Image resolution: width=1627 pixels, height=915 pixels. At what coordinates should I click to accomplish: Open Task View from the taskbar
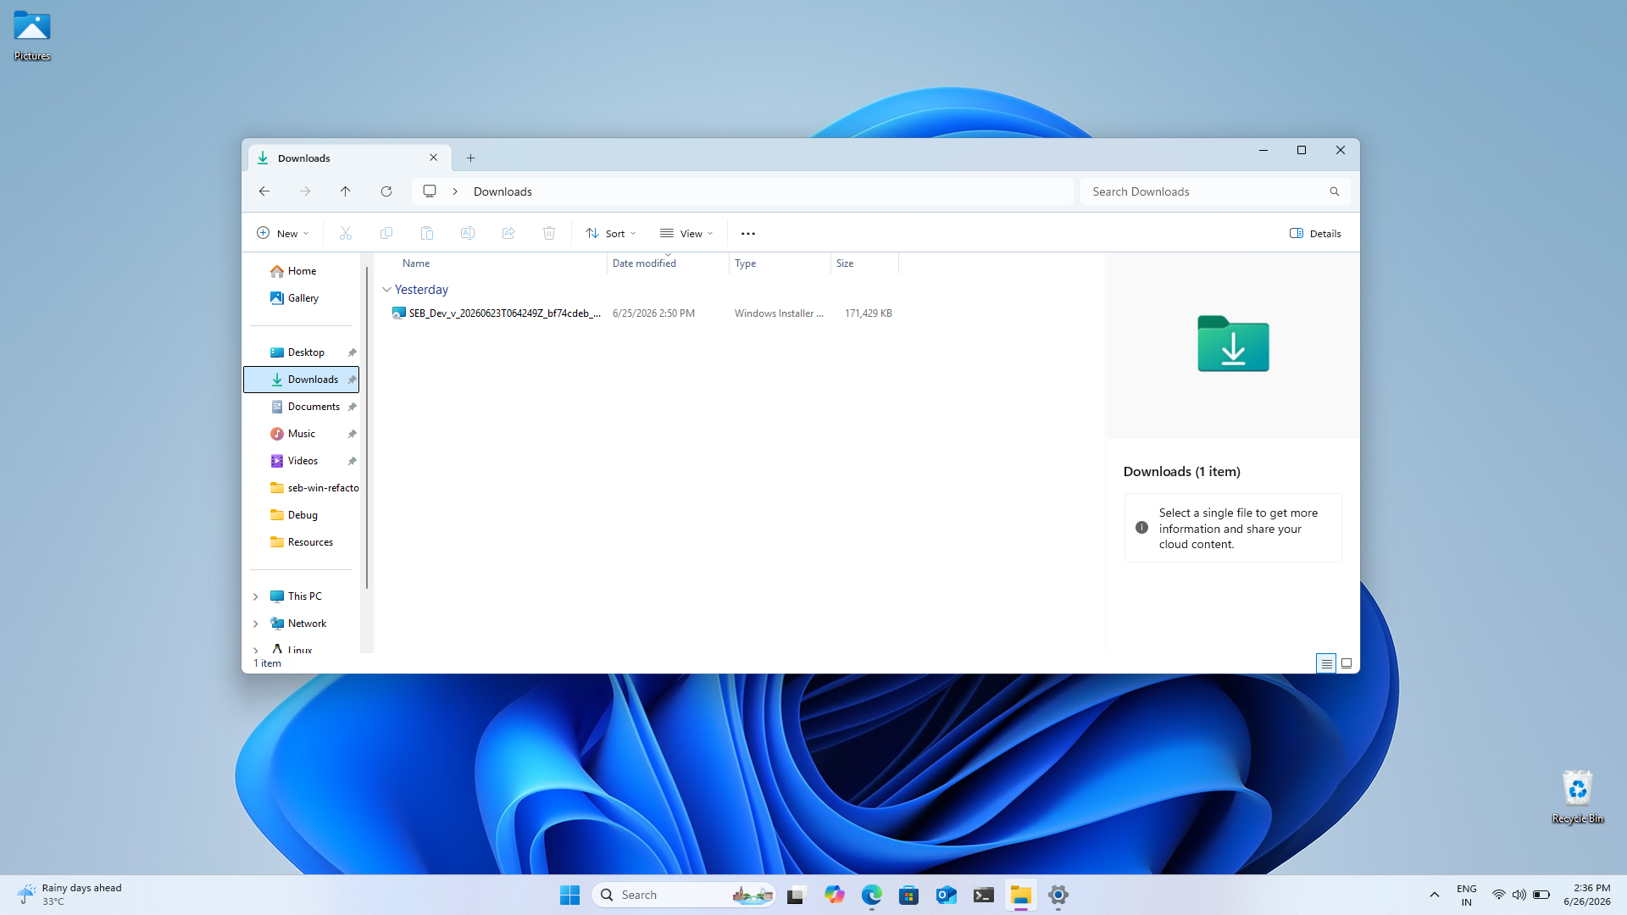tap(796, 895)
